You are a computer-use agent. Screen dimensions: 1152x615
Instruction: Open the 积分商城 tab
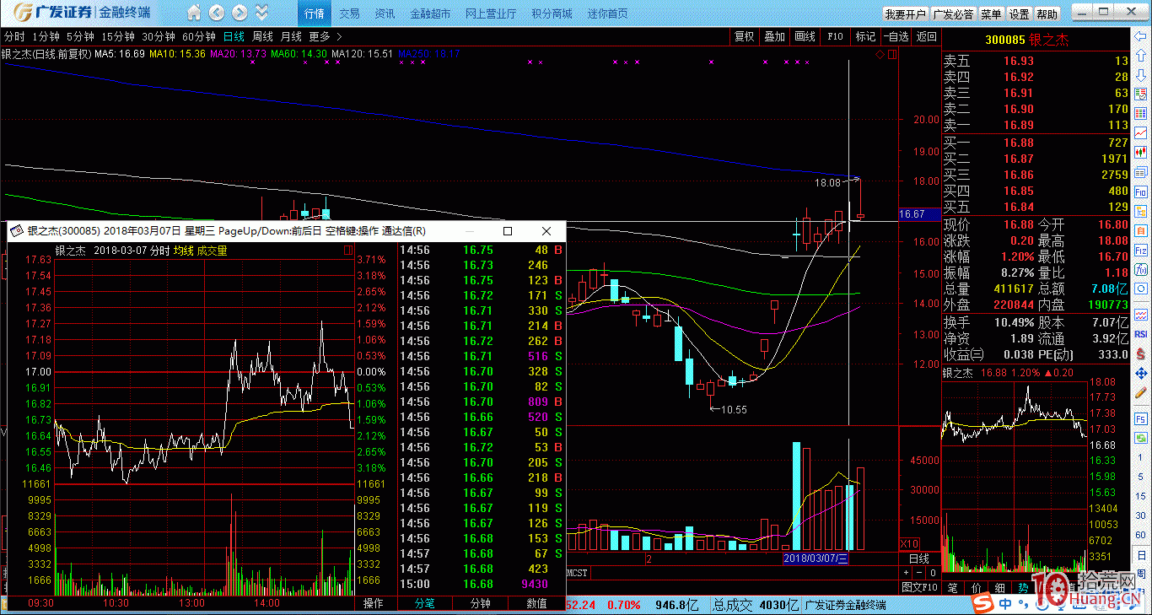(x=552, y=13)
